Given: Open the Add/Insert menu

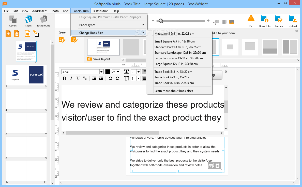Looking at the screenshot, I should point(39,11).
